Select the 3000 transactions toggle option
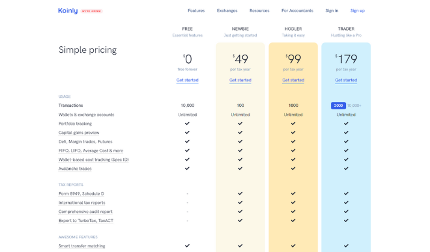Viewport: 430px width, 252px height. point(338,106)
